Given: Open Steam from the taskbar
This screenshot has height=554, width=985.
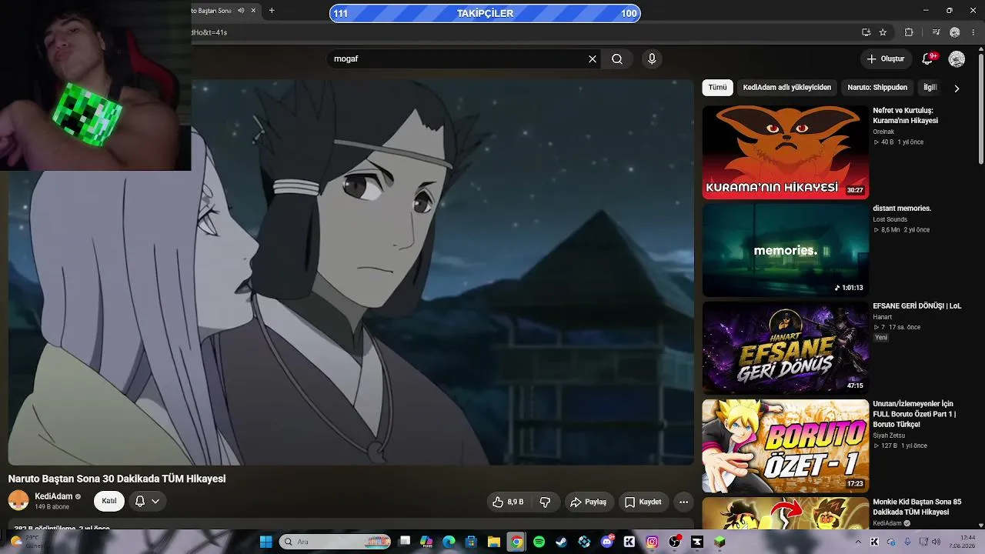Looking at the screenshot, I should pos(562,542).
